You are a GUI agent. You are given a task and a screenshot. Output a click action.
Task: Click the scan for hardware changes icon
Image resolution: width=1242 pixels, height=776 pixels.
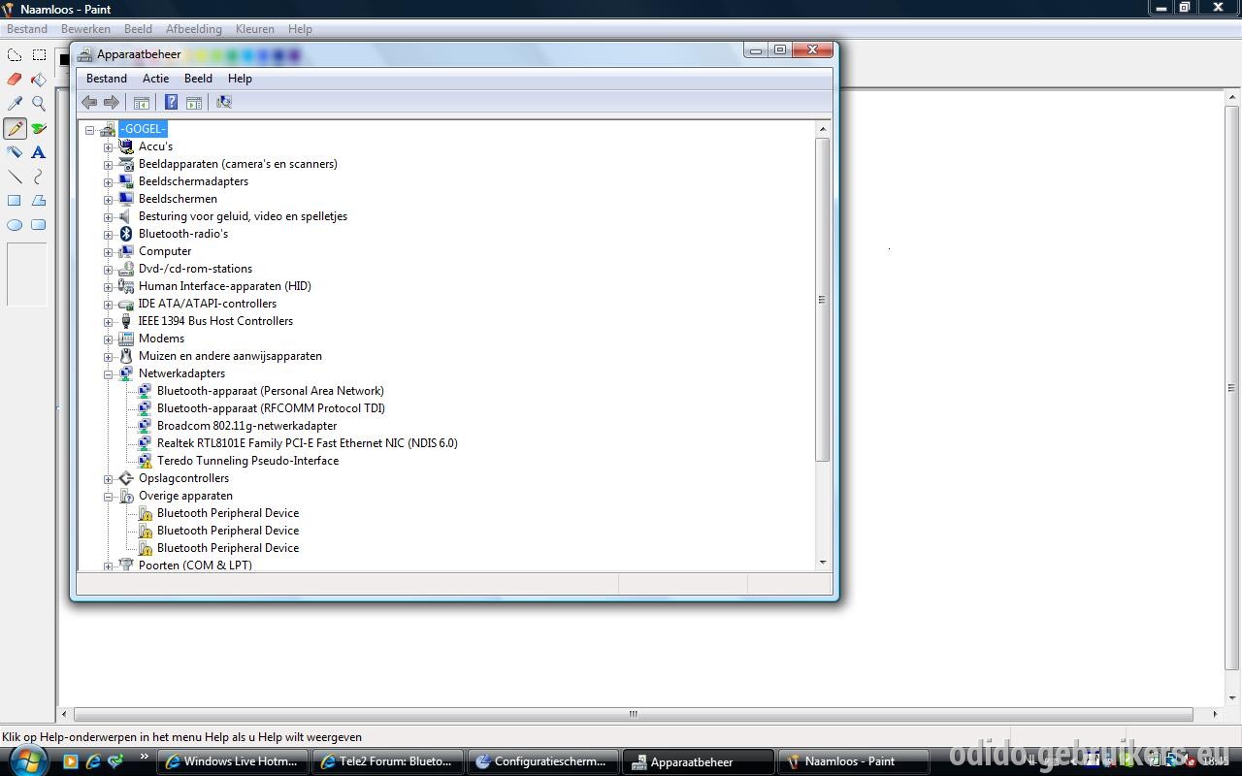pyautogui.click(x=224, y=102)
